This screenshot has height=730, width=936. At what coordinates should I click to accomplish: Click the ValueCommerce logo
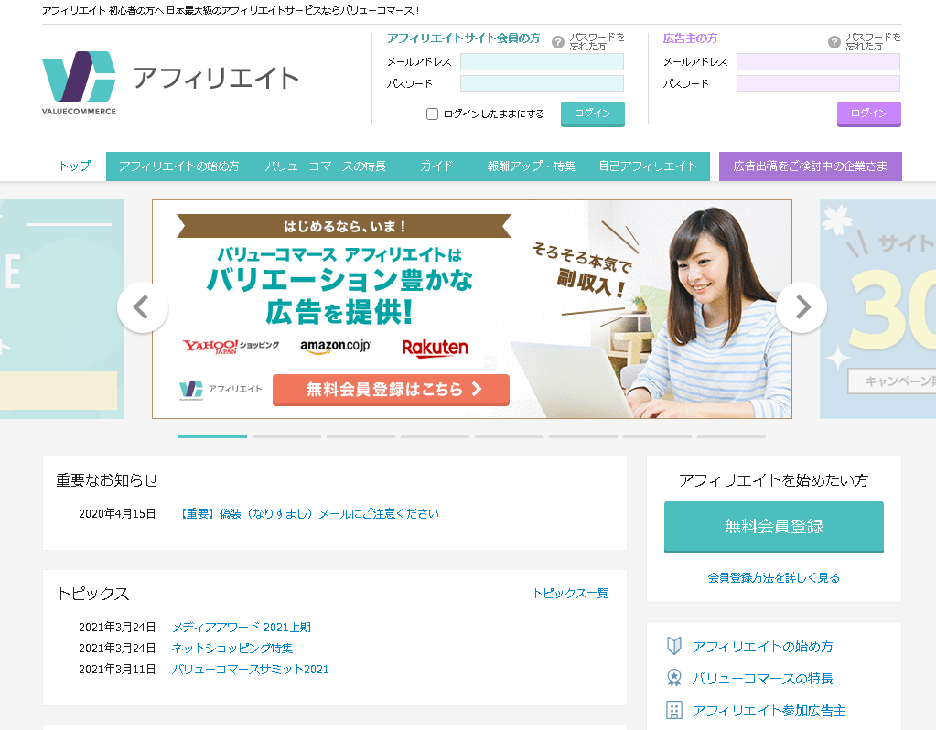pos(79,83)
